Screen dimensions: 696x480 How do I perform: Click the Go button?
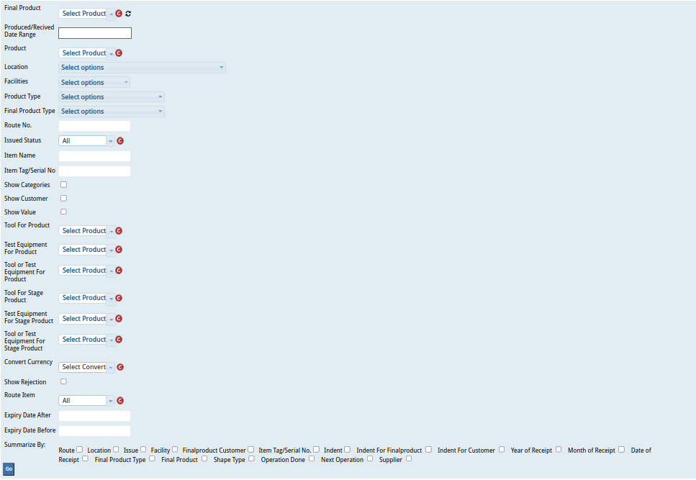click(9, 468)
